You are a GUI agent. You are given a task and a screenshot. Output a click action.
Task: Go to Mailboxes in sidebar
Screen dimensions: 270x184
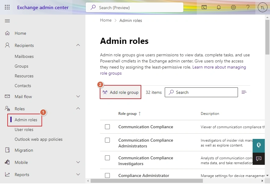[24, 56]
